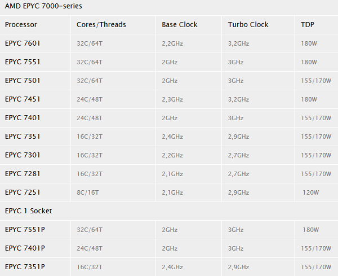Viewport: 338px width, 276px height.
Task: Select the EPYC 7551P processor name
Action: [25, 230]
